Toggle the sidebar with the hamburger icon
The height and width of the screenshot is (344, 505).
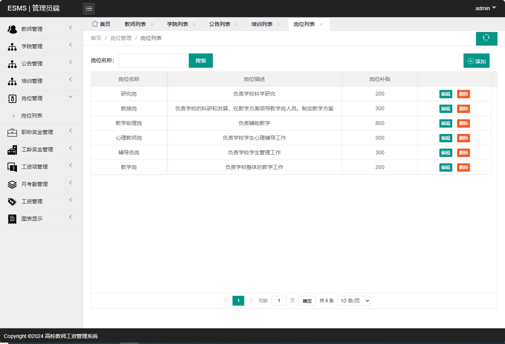click(89, 8)
